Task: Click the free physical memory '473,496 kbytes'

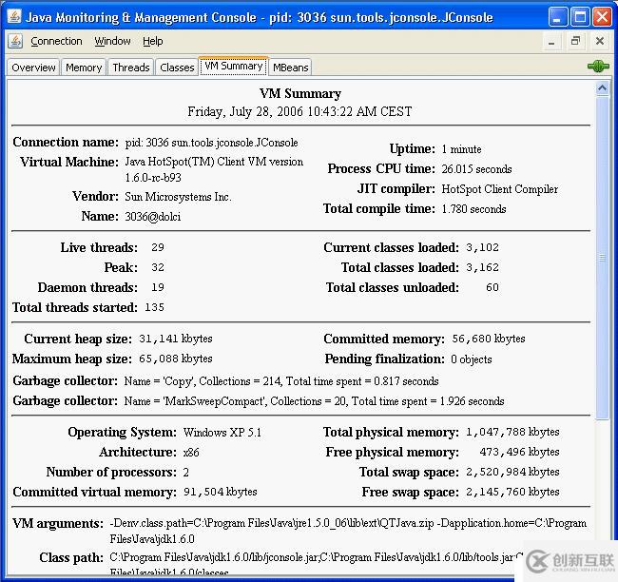Action: [519, 452]
